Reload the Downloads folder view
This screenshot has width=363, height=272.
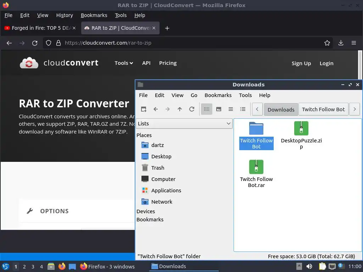[192, 109]
